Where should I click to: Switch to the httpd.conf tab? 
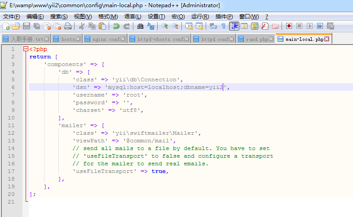214,39
